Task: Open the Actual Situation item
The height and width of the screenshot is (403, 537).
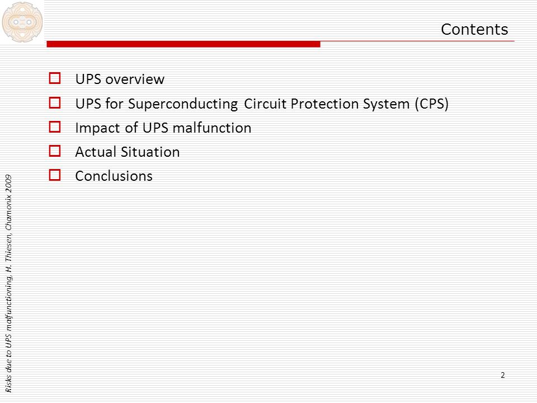Action: [x=128, y=152]
